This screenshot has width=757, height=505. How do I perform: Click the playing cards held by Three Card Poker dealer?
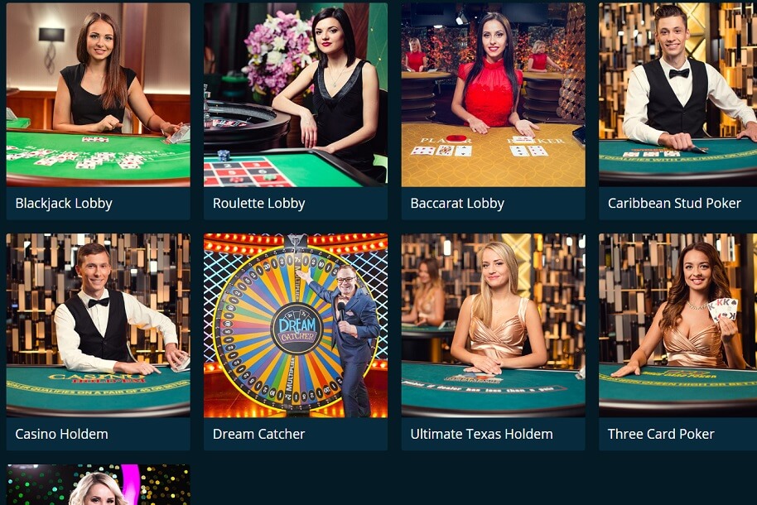pos(723,310)
